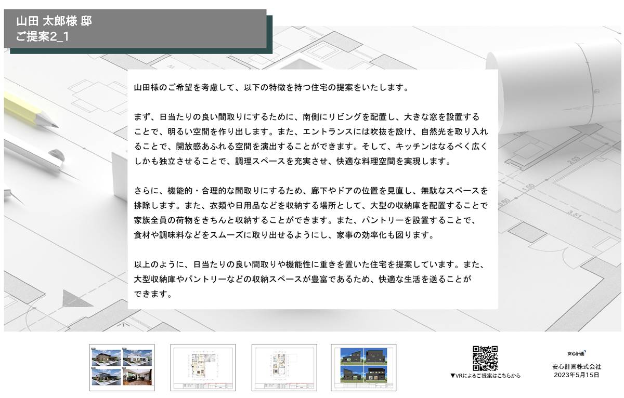Click the VRによるご提案はこちらから link text
This screenshot has width=624, height=398.
485,376
